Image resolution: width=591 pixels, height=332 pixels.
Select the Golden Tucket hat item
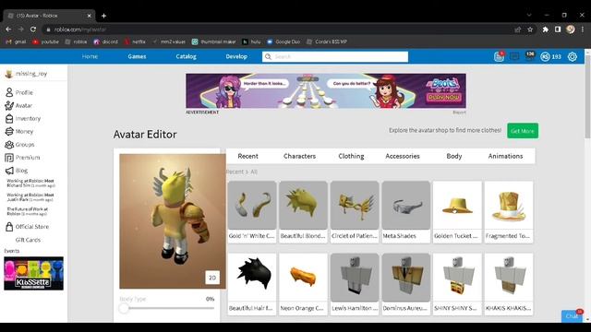click(x=457, y=212)
